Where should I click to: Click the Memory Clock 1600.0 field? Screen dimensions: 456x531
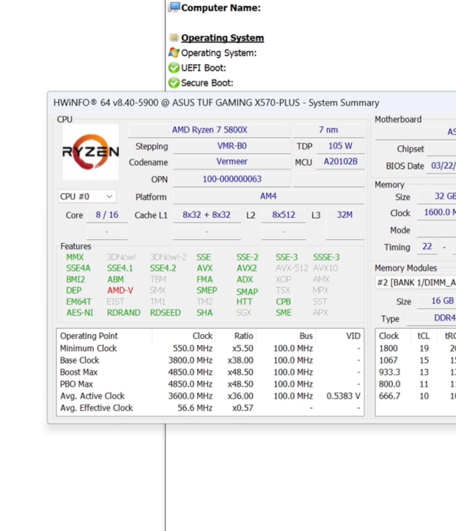[x=437, y=213]
